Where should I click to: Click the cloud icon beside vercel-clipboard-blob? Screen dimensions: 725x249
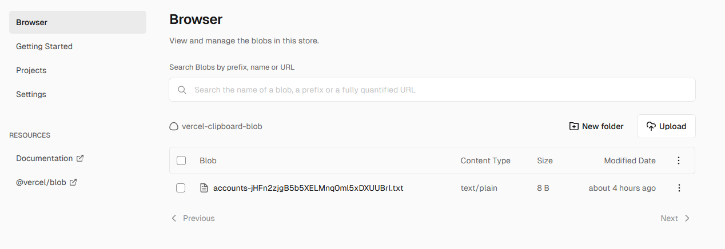pos(174,126)
